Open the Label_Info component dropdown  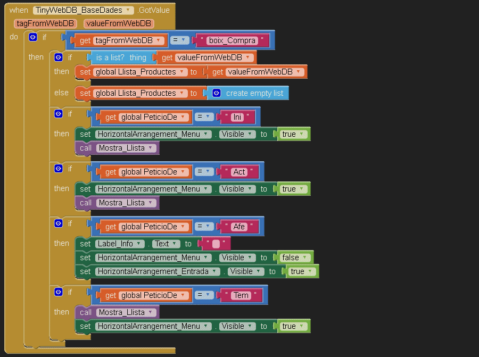coord(120,244)
